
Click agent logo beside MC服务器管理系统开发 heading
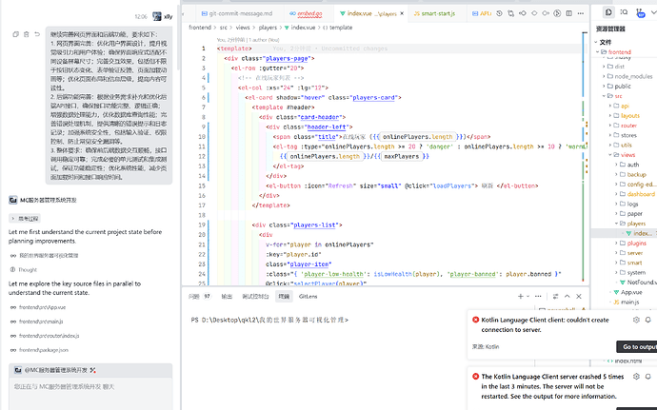click(x=13, y=200)
